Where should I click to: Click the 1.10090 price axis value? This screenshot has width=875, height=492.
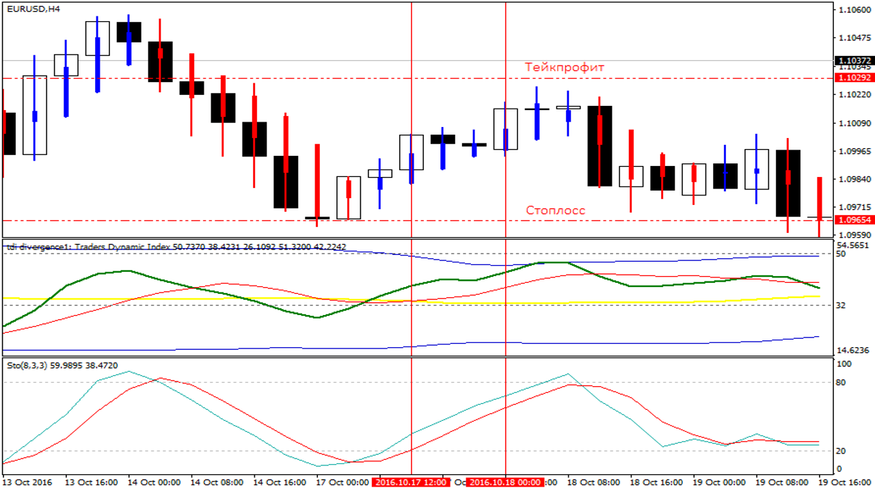pos(854,124)
